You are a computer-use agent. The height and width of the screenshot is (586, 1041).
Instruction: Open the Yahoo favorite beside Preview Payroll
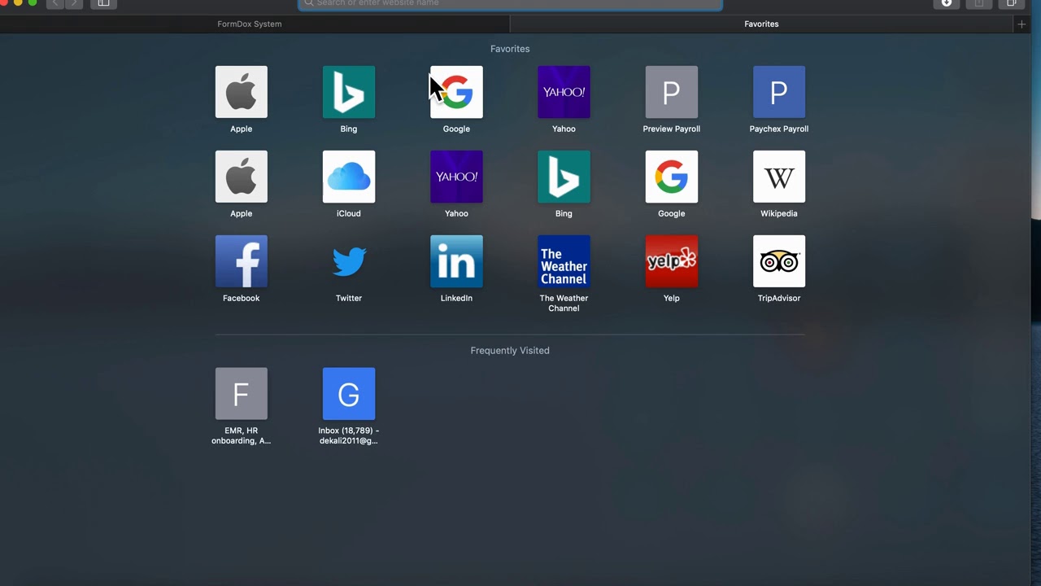point(564,92)
